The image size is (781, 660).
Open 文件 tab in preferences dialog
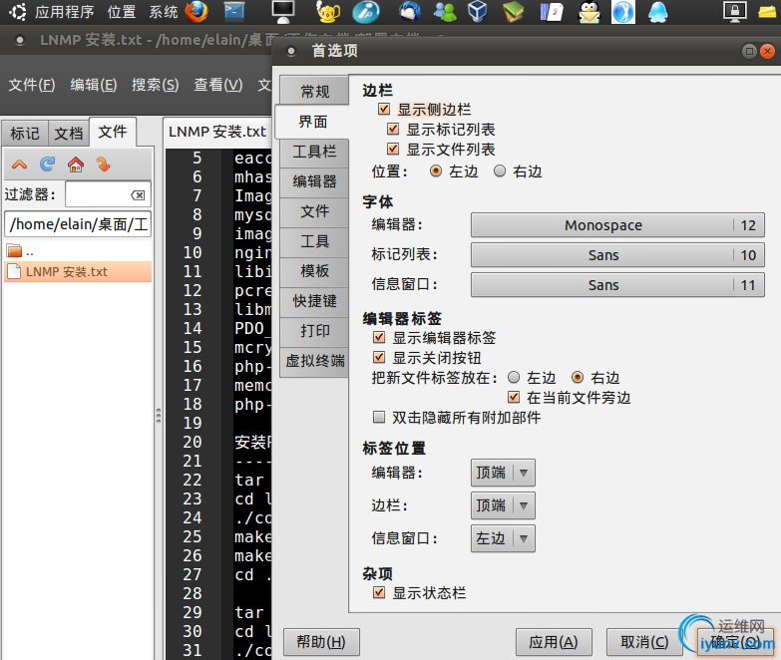click(x=314, y=211)
